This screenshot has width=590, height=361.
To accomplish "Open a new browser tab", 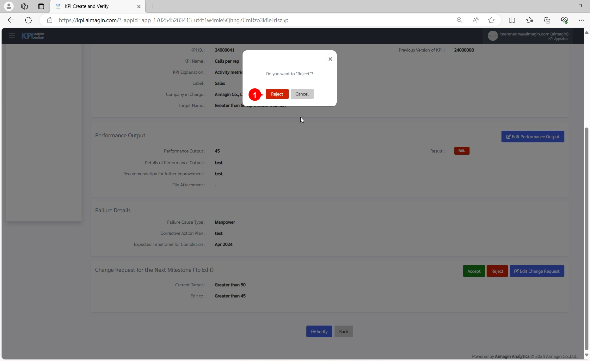I will click(x=152, y=6).
